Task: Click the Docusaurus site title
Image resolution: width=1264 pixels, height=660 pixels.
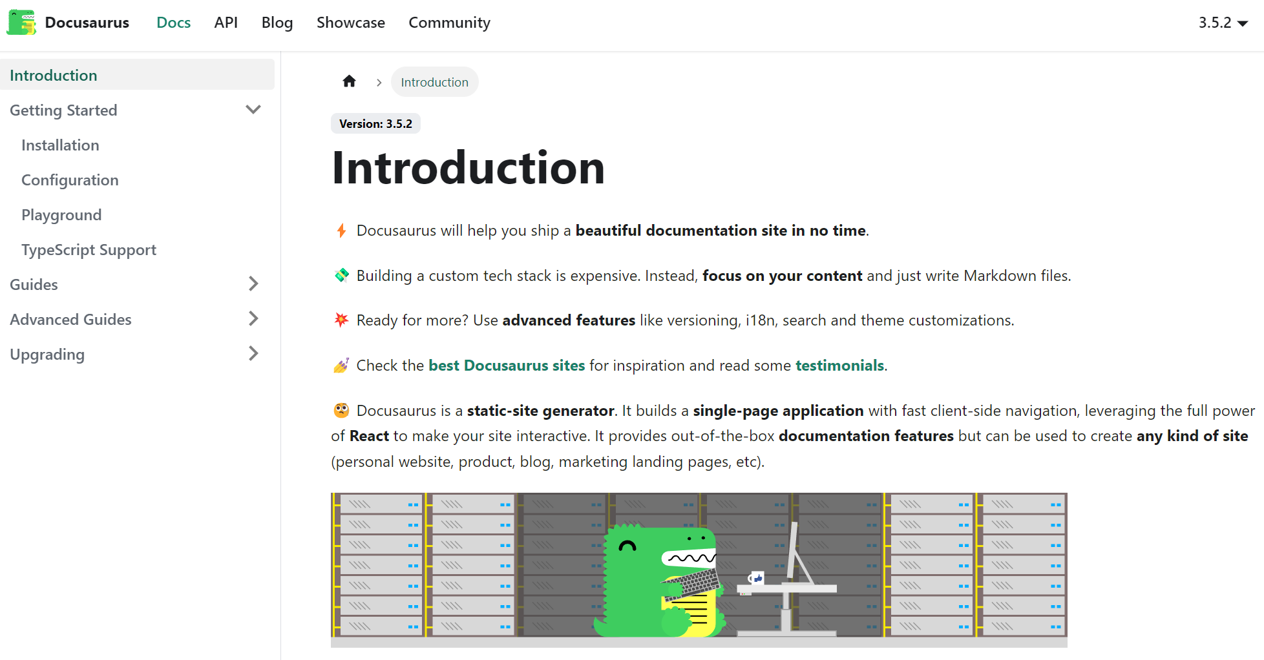Action: [87, 23]
